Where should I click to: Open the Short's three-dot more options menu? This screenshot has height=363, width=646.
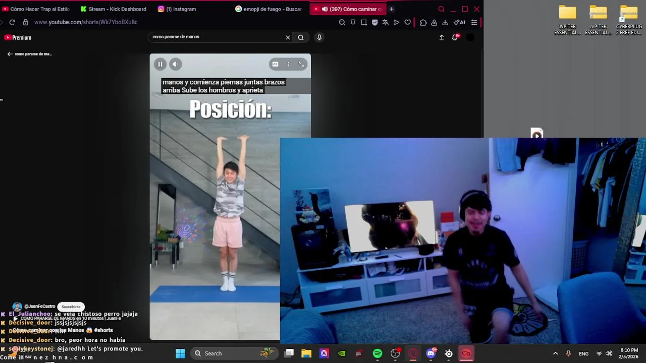click(x=288, y=64)
